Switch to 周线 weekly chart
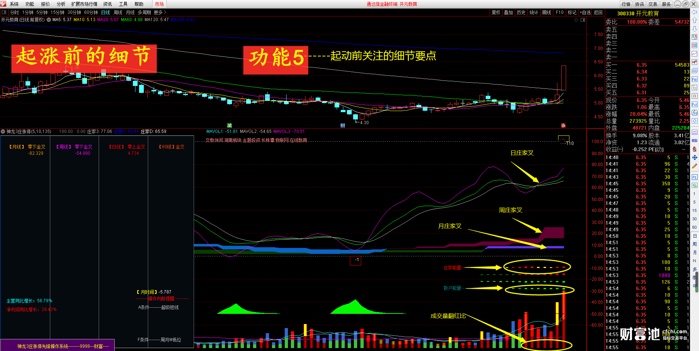Image resolution: width=699 pixels, height=351 pixels. 118,12
